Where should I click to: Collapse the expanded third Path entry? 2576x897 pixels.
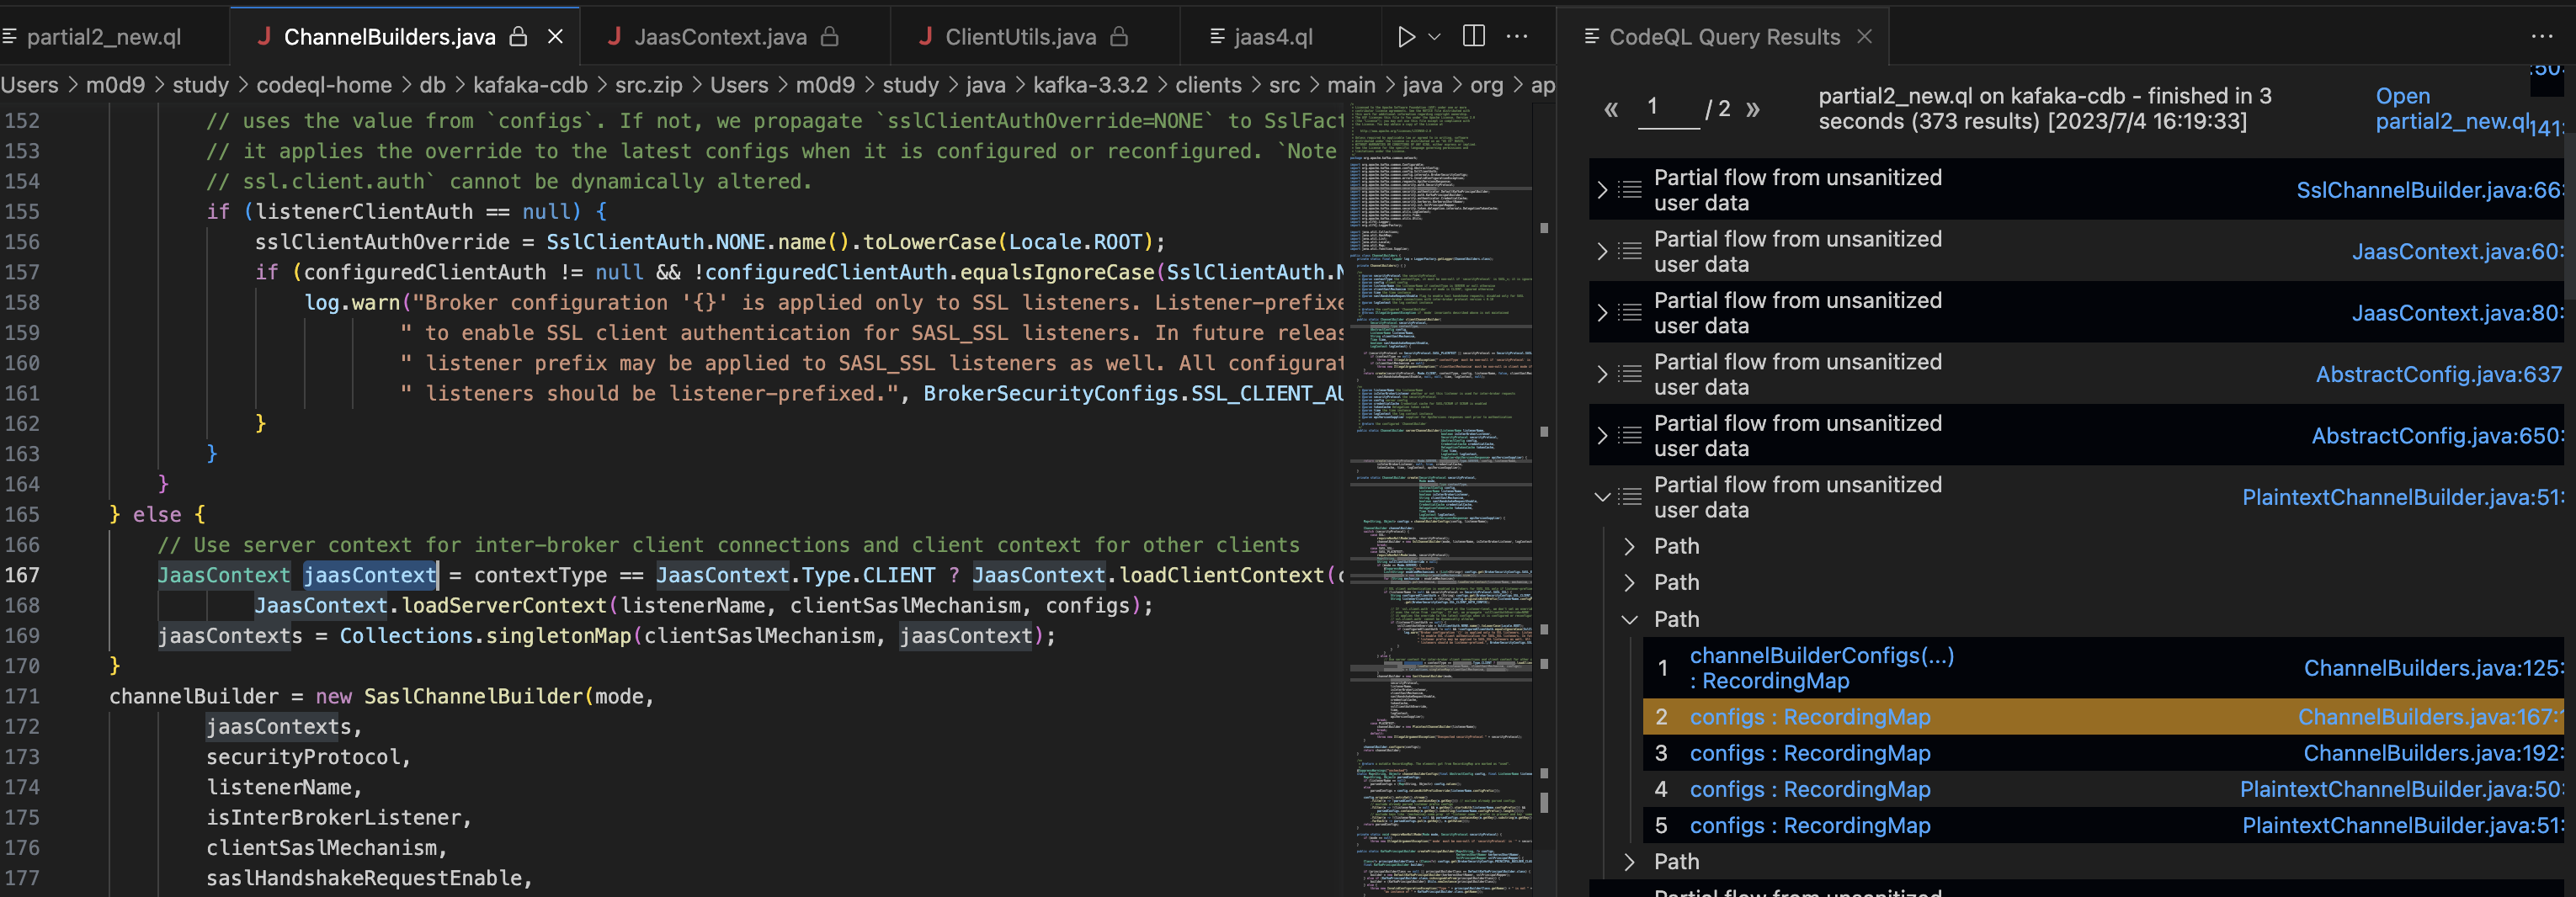1629,619
